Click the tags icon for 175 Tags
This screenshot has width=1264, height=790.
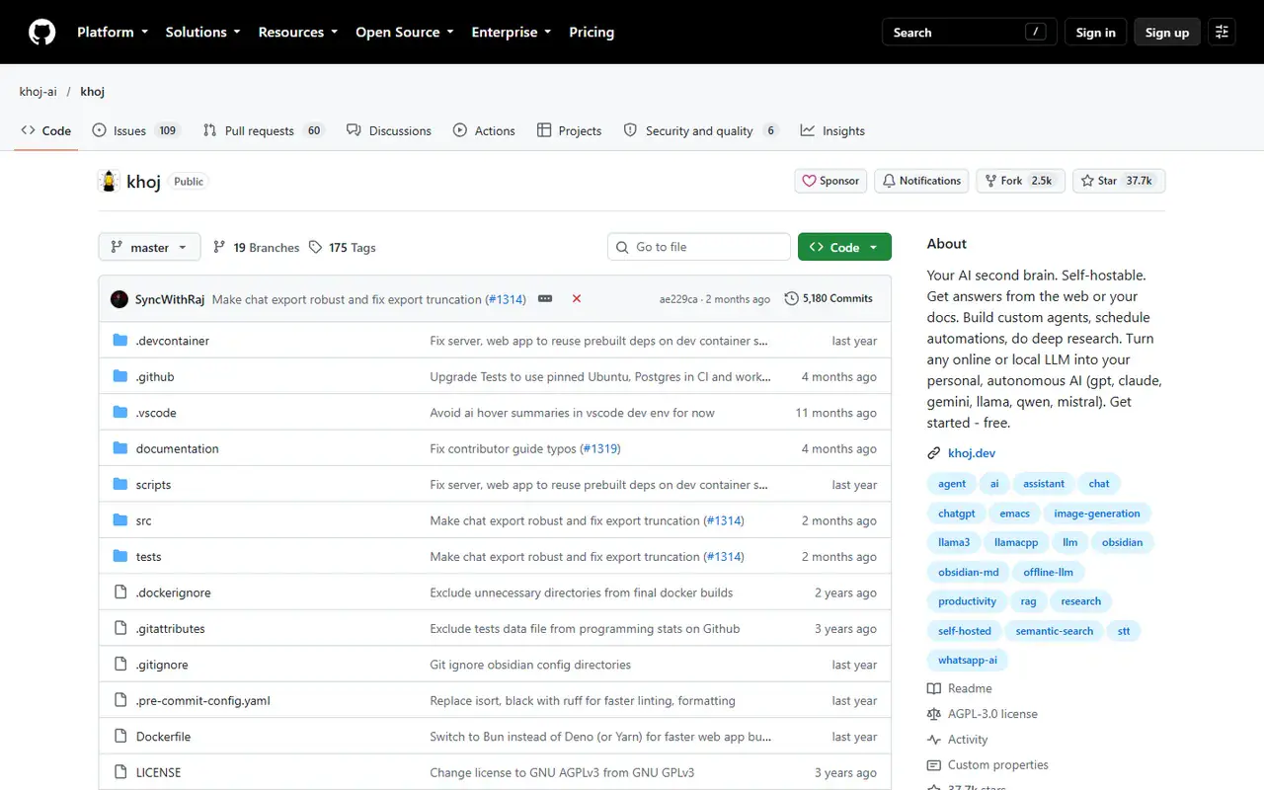coord(315,247)
